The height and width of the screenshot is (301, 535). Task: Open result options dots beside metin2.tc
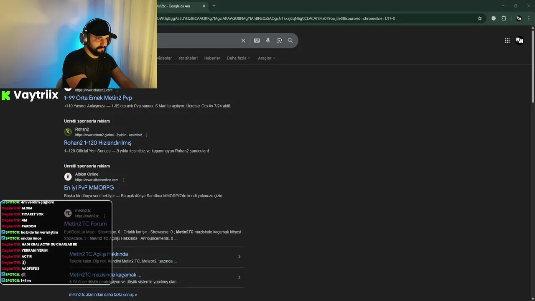104,216
